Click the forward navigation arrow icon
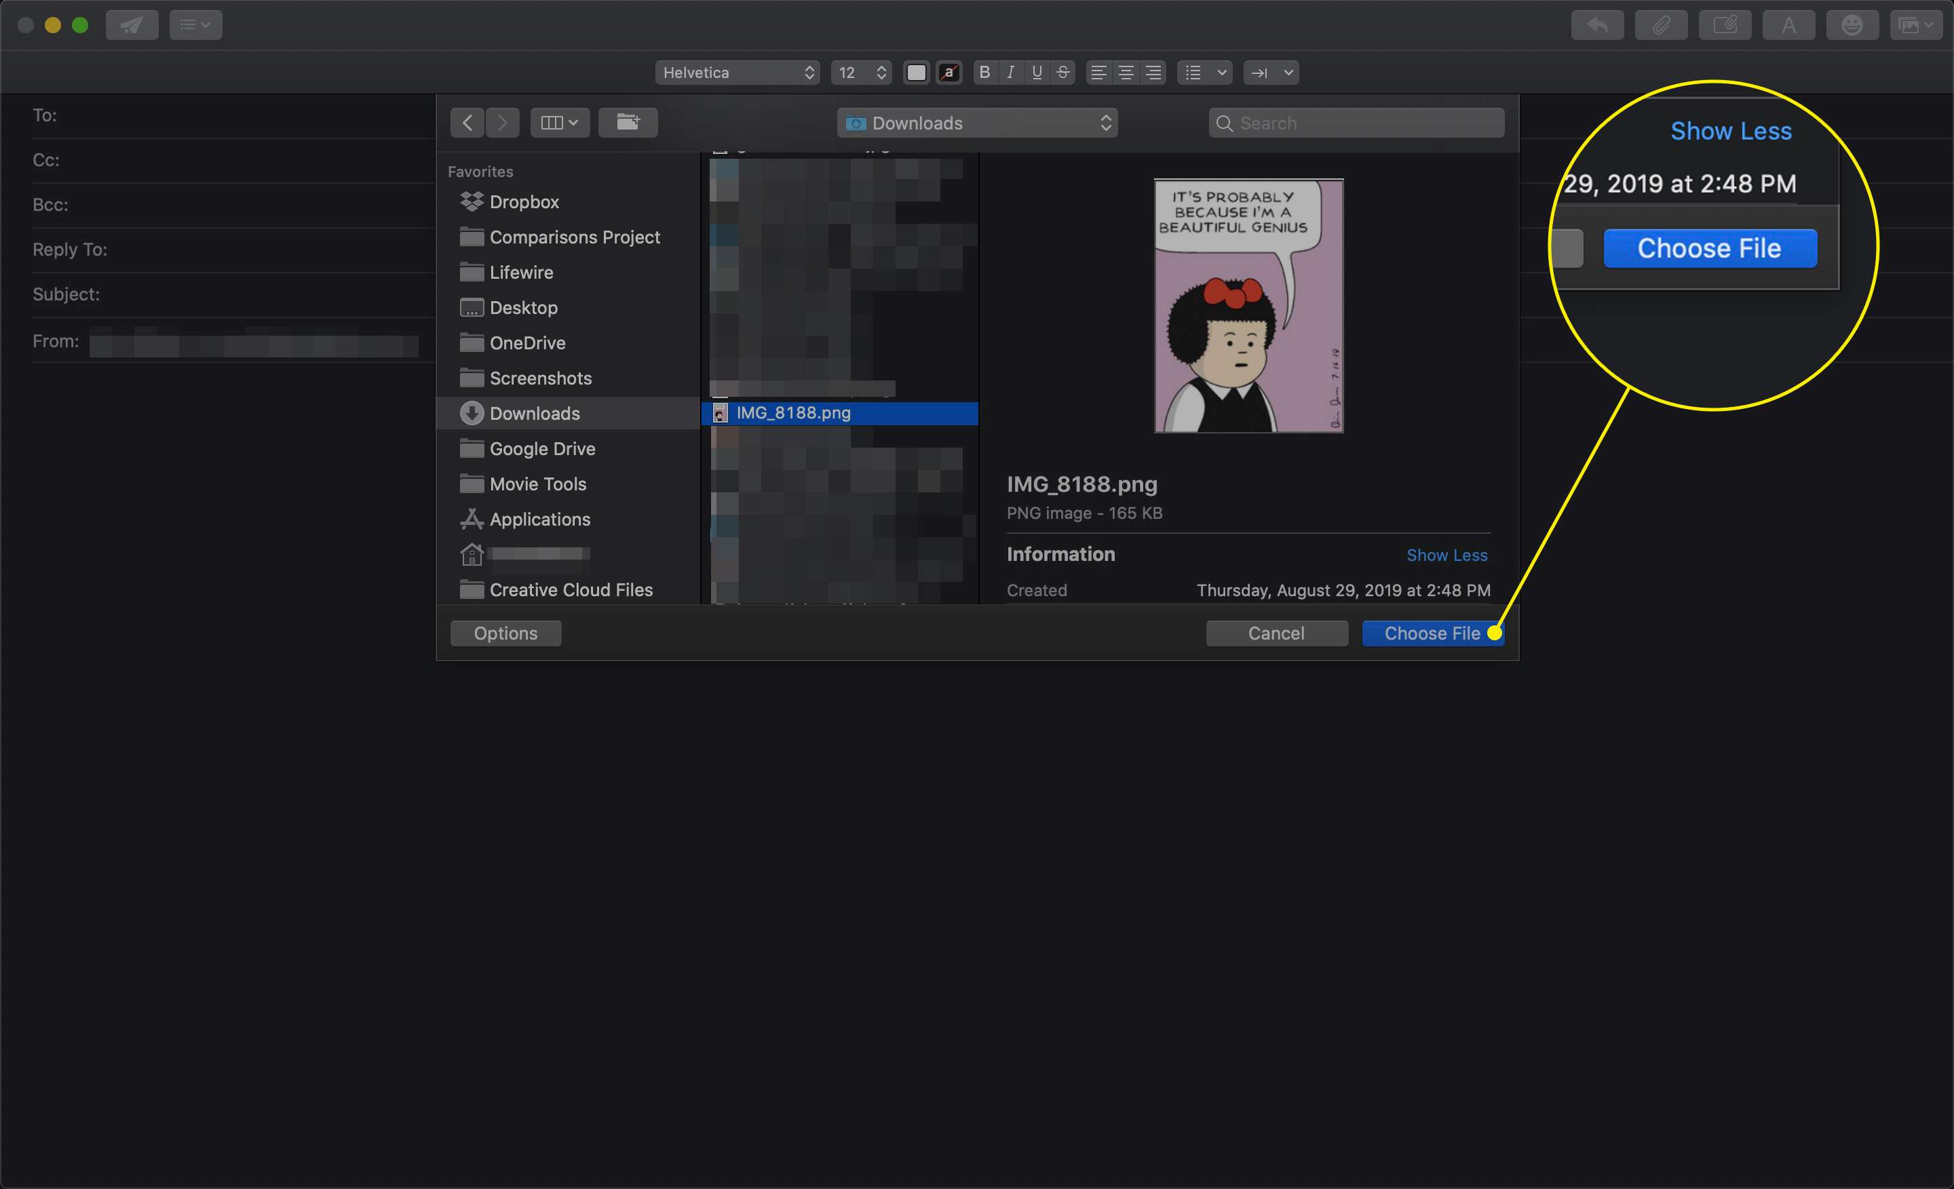This screenshot has height=1189, width=1954. (503, 124)
